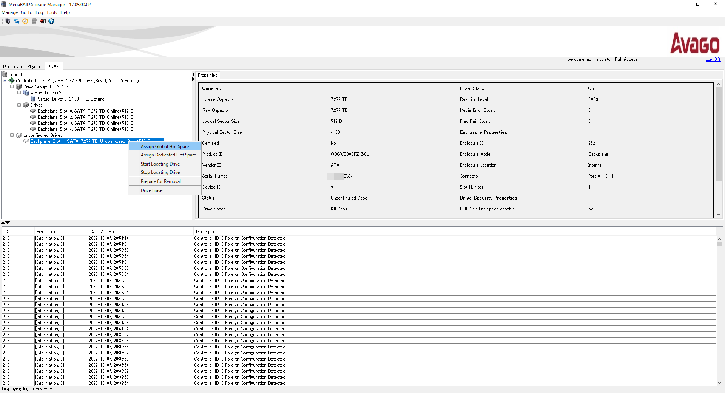Open the Log menu

39,12
